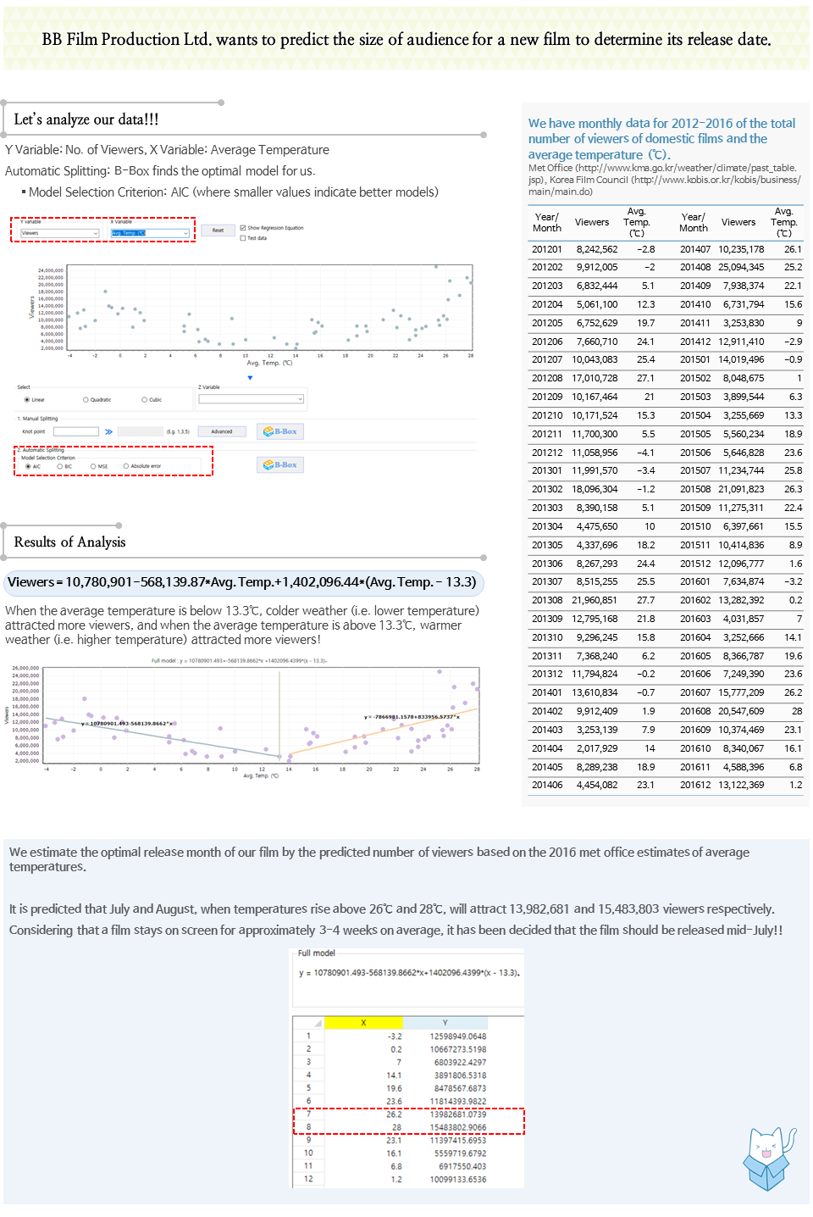This screenshot has height=1217, width=813.
Task: Run B-Box in the Automatic Splitting row
Action: 280,464
